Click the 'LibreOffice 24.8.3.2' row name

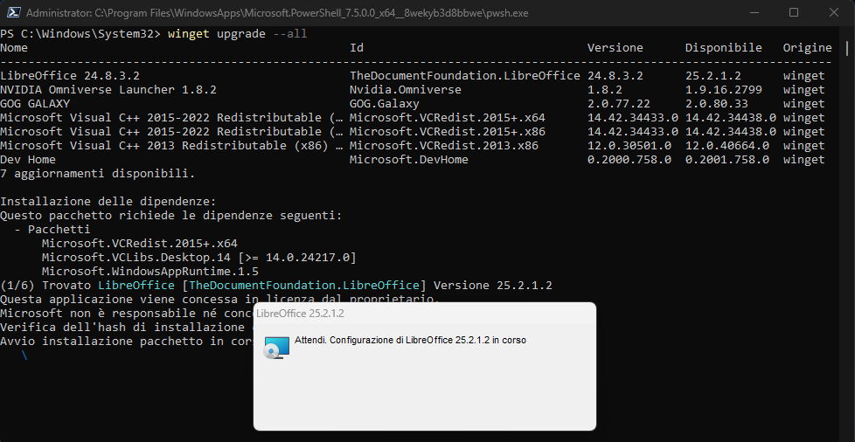coord(70,76)
